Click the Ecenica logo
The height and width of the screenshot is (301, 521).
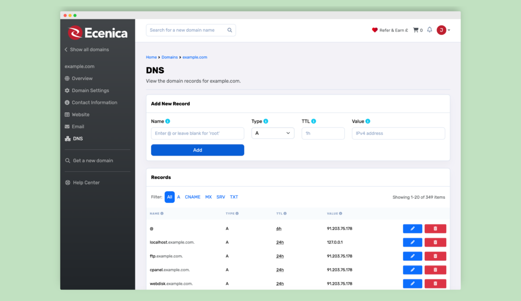coord(98,33)
